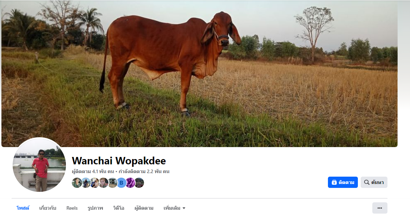This screenshot has height=215, width=410.
Task: Click the ค้นหา search button
Action: coord(374,182)
